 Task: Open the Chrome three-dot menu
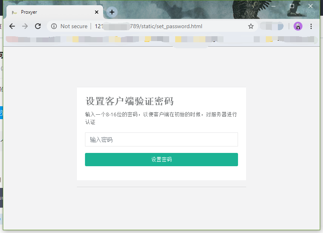tap(311, 26)
